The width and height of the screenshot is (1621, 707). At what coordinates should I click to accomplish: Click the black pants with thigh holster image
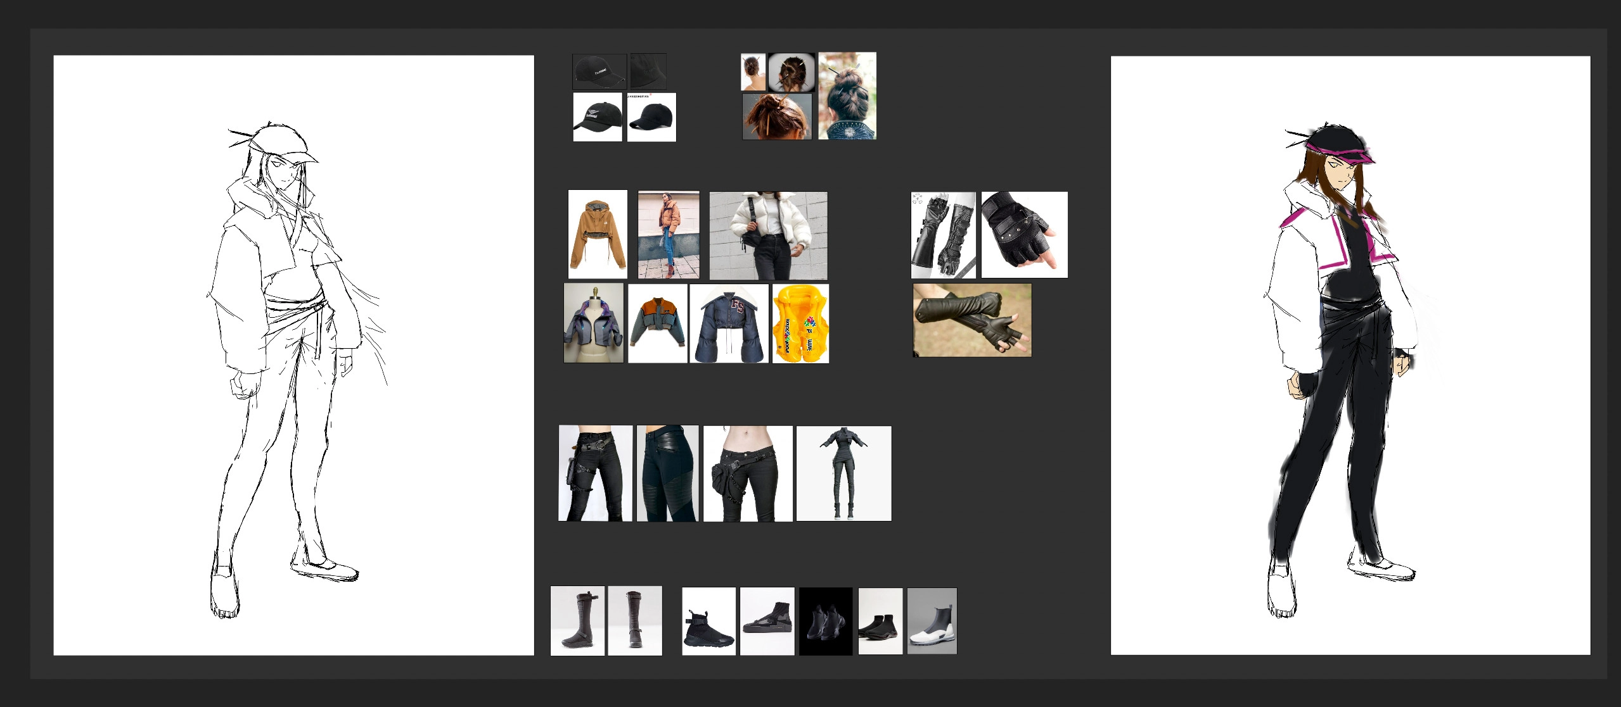595,473
